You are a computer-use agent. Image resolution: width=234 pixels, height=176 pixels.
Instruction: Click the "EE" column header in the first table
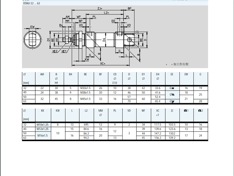click(172, 74)
